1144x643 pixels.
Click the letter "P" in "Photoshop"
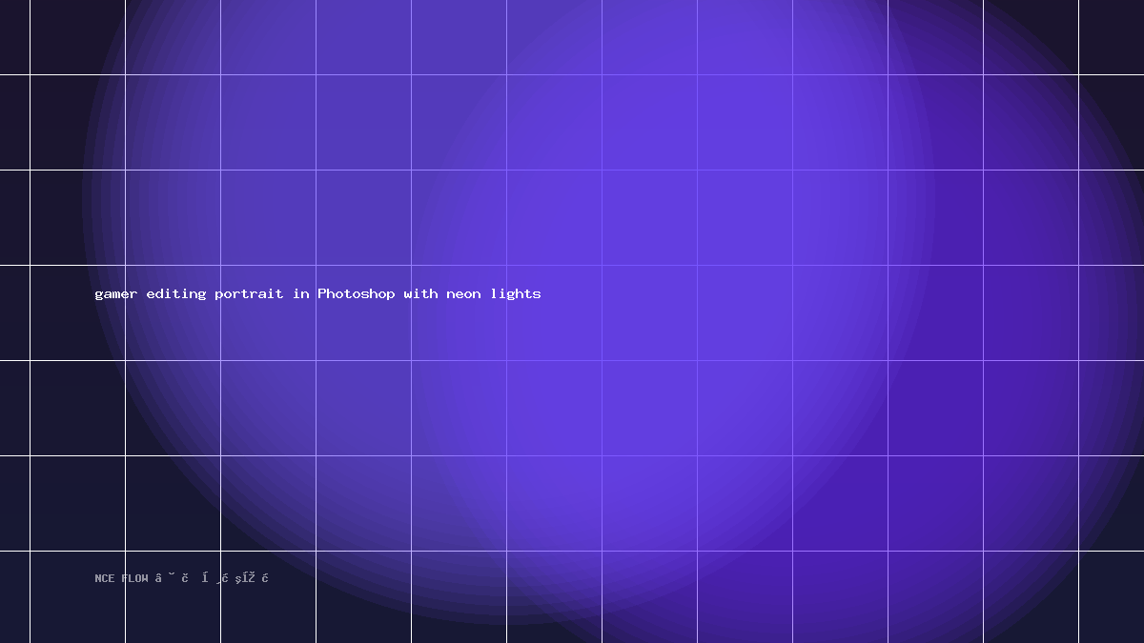[x=322, y=293]
